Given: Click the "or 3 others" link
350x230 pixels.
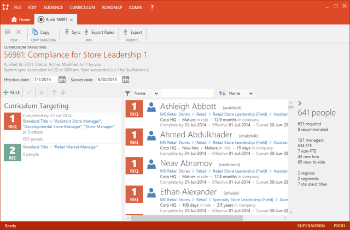Looking at the screenshot, I should click(x=33, y=132).
